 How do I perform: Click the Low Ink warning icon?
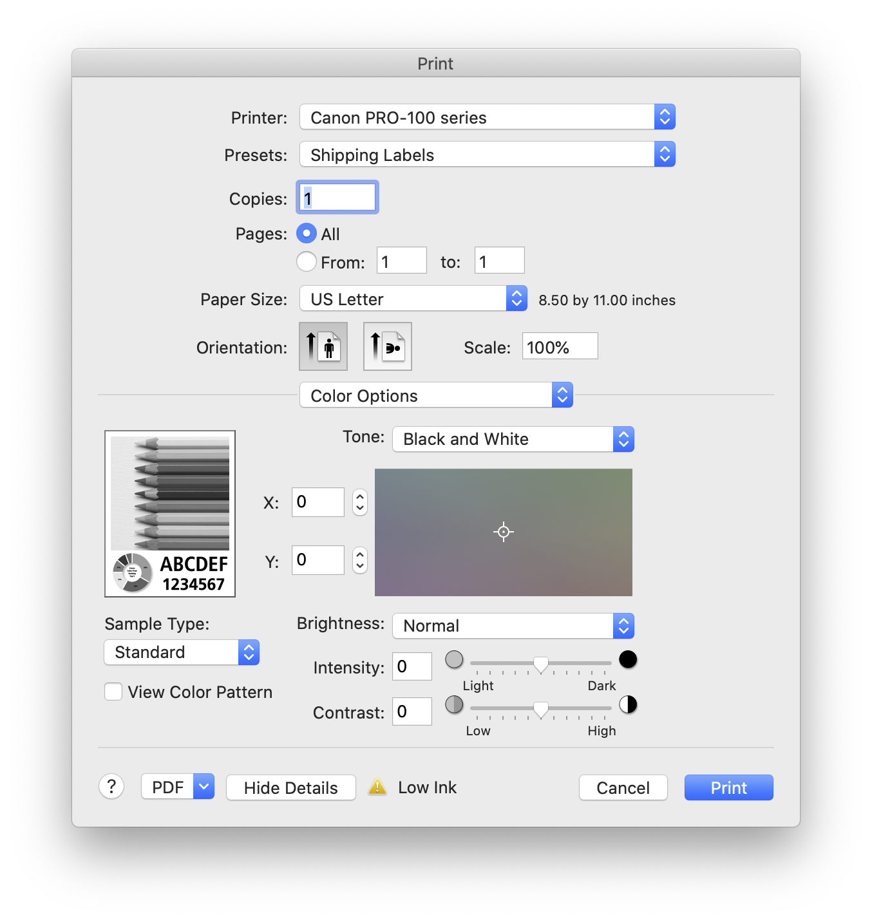pyautogui.click(x=377, y=787)
